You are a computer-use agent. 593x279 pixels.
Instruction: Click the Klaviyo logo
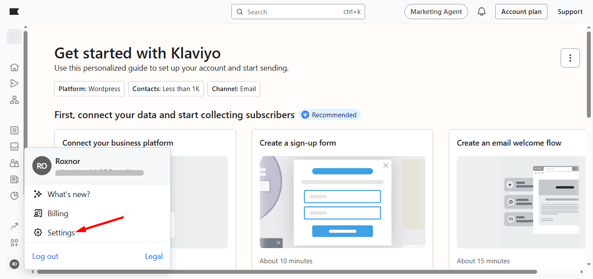[14, 11]
